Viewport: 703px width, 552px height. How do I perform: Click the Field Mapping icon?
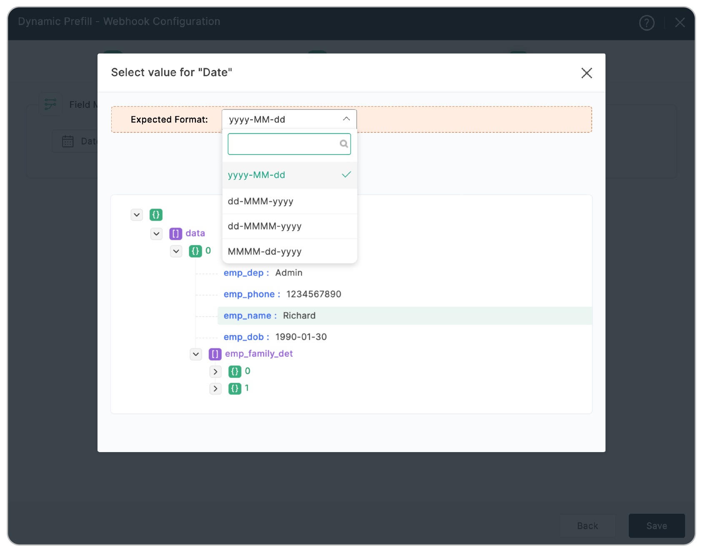click(x=50, y=104)
